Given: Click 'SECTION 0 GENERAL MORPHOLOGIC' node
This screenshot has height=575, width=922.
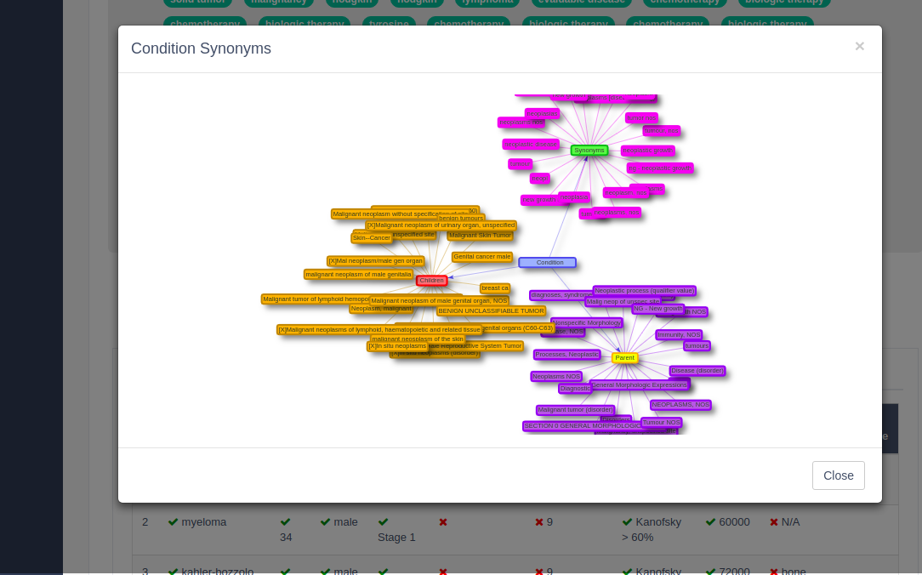Looking at the screenshot, I should point(582,425).
